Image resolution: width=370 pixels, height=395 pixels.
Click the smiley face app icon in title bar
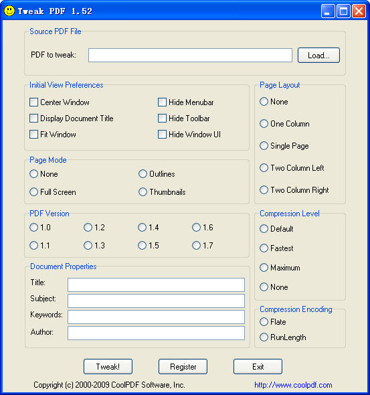(9, 11)
